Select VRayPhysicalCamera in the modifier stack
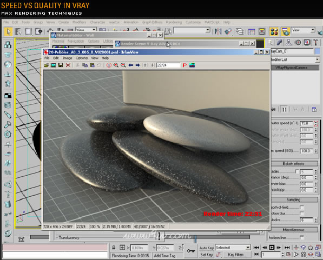 pyautogui.click(x=295, y=68)
